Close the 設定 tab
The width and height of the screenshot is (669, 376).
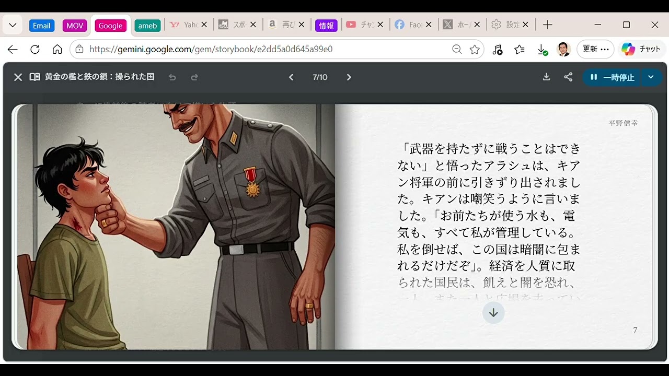tap(525, 25)
